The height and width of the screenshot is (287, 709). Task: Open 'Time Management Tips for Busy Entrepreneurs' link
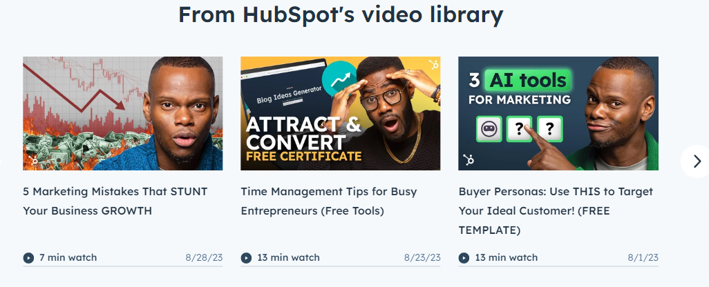(x=329, y=201)
